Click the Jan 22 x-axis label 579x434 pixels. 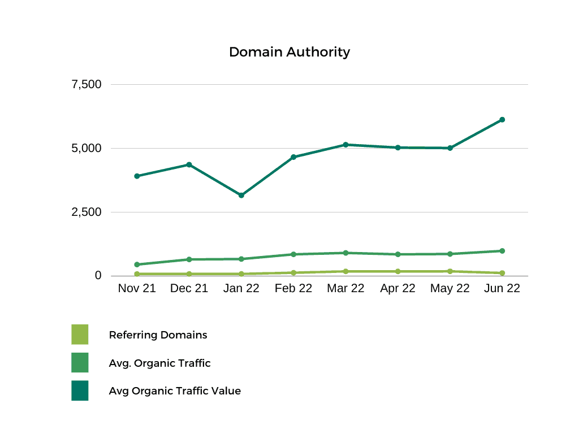(241, 288)
